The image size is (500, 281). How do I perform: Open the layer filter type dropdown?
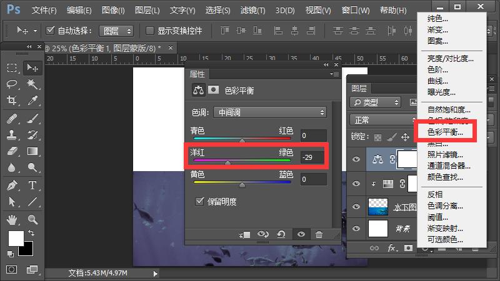pyautogui.click(x=376, y=102)
